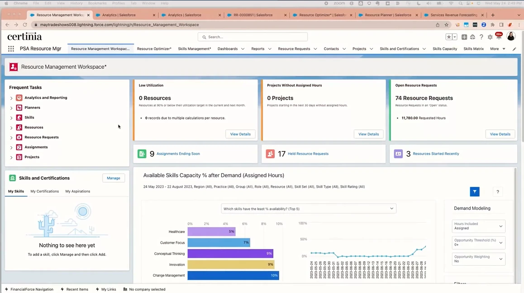The height and width of the screenshot is (293, 524).
Task: Open the Assignments icon in Frequent Tasks
Action: point(19,147)
